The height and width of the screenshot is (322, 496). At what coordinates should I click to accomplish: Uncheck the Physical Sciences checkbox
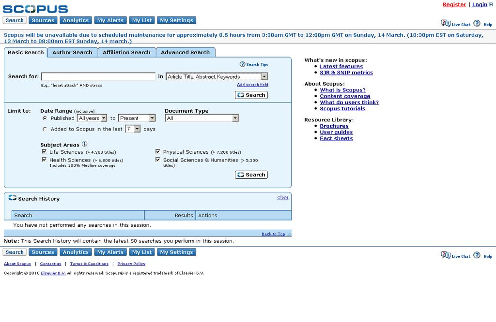pos(157,151)
